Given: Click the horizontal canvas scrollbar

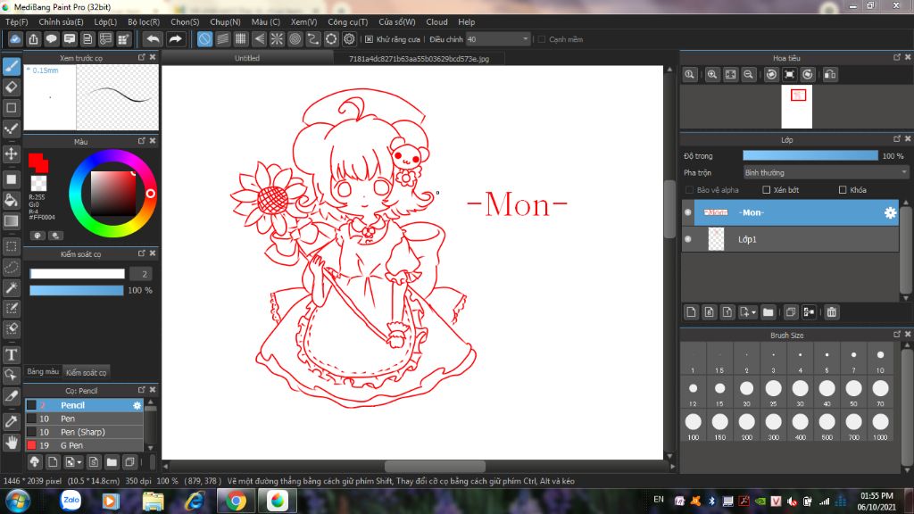Looking at the screenshot, I should (435, 466).
